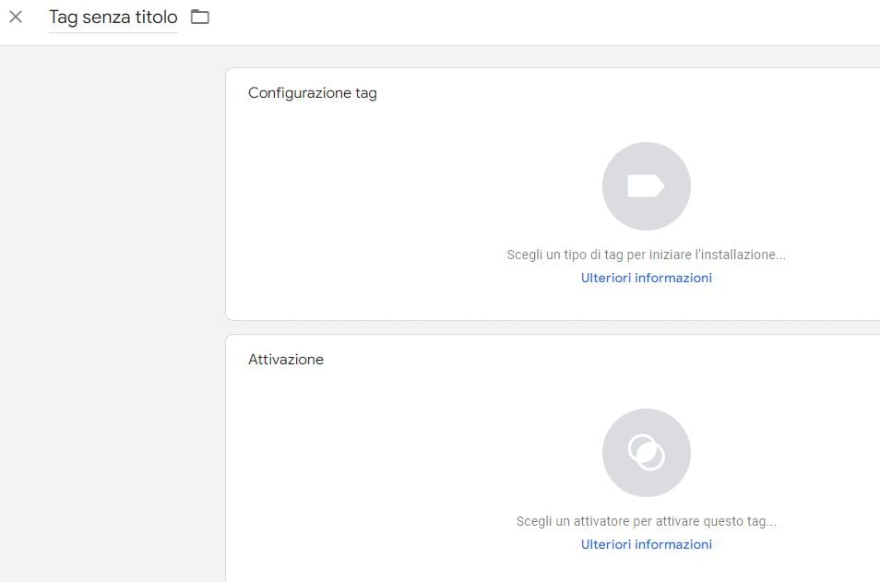This screenshot has height=582, width=880.
Task: Click the gray gap between the two cards
Action: (553, 327)
